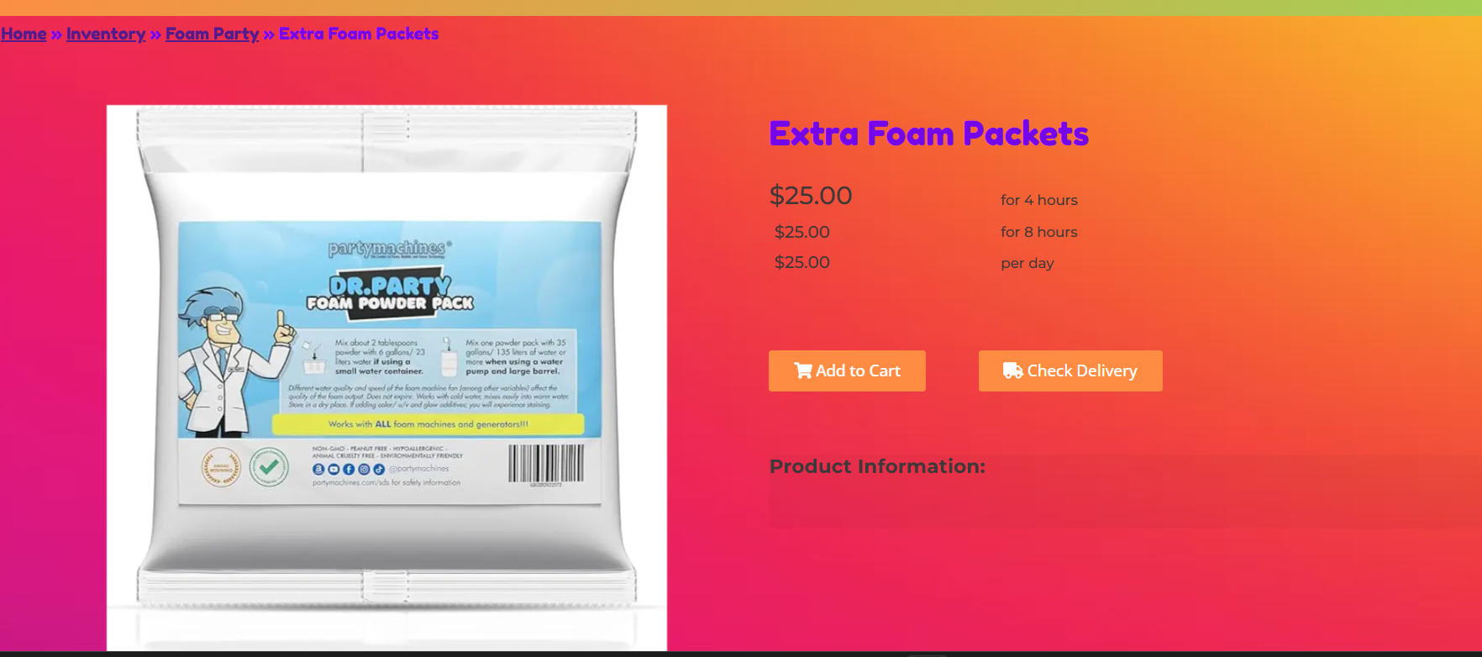
Task: Click the Extra Foam Packets breadcrumb text
Action: pyautogui.click(x=359, y=34)
